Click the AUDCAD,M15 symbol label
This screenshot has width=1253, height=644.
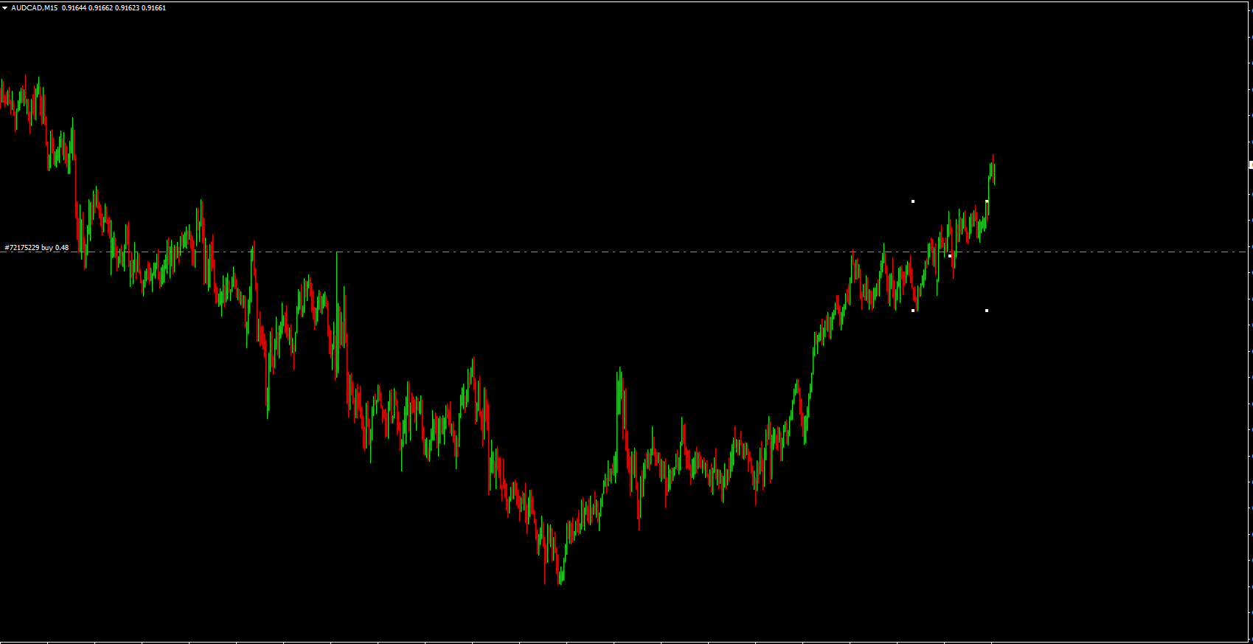coord(34,8)
